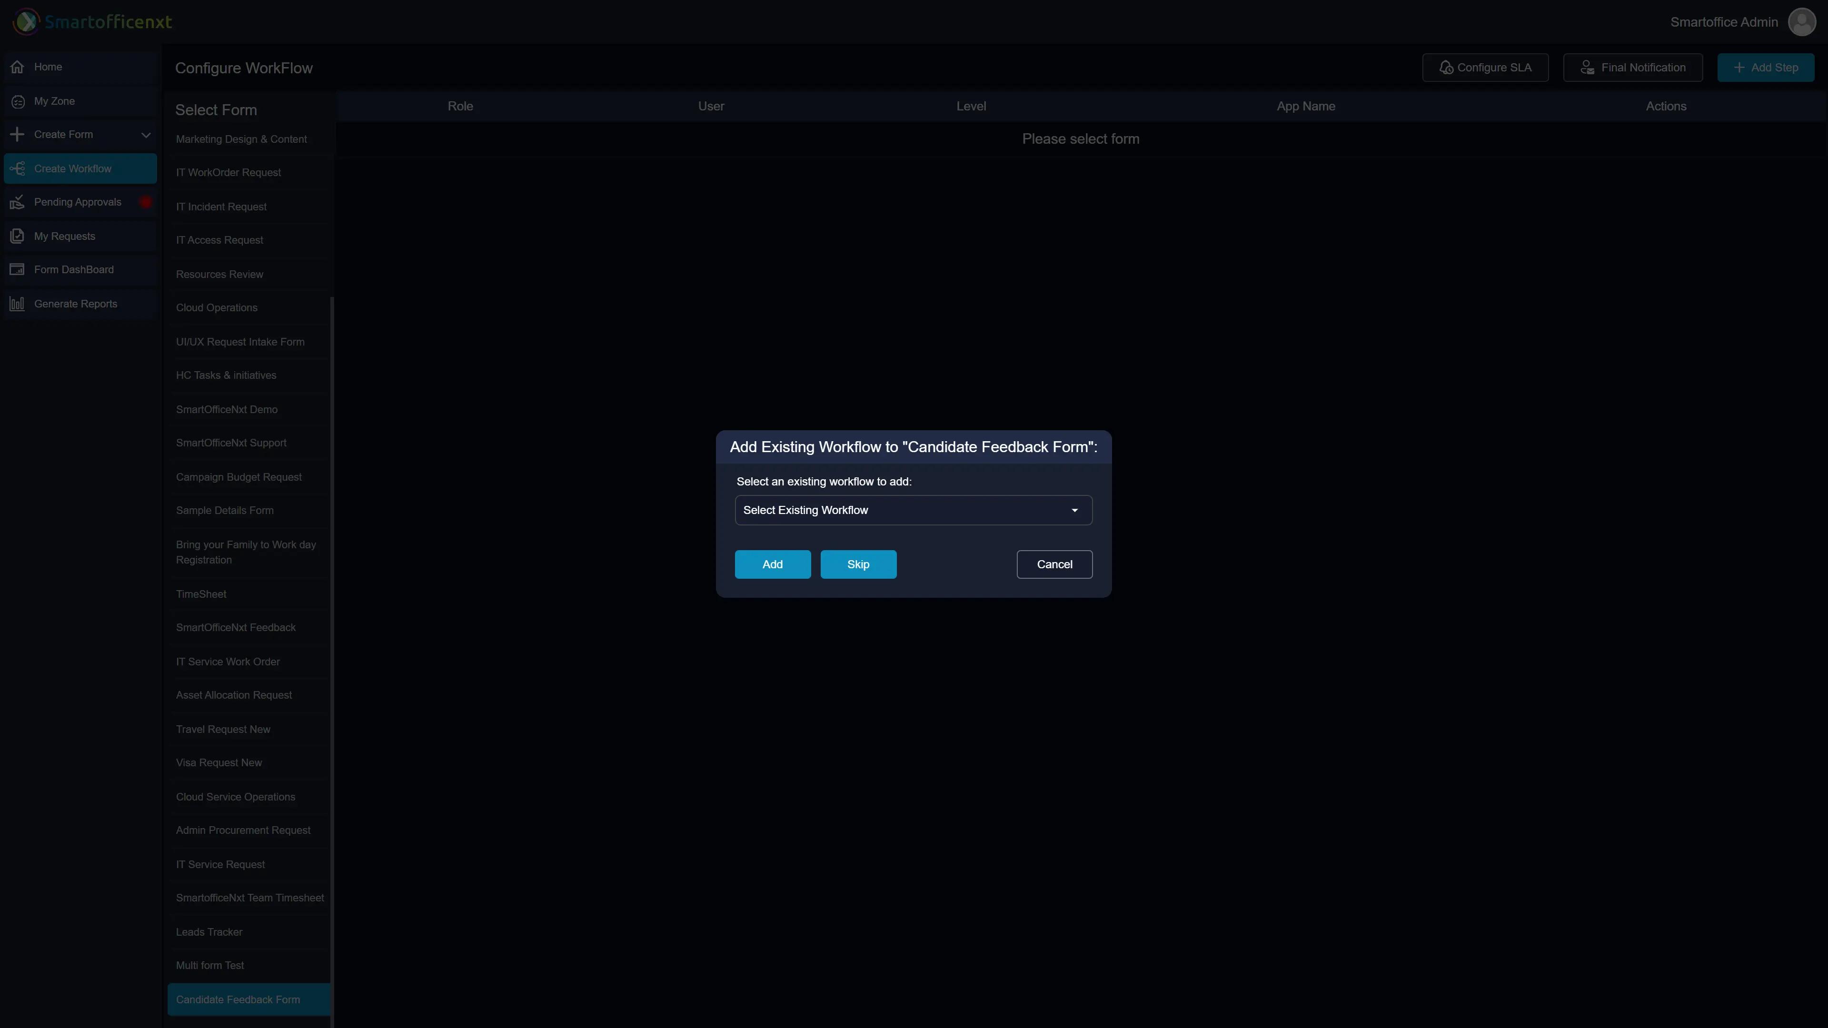The height and width of the screenshot is (1028, 1828).
Task: Click the Add Step button
Action: [x=1765, y=68]
